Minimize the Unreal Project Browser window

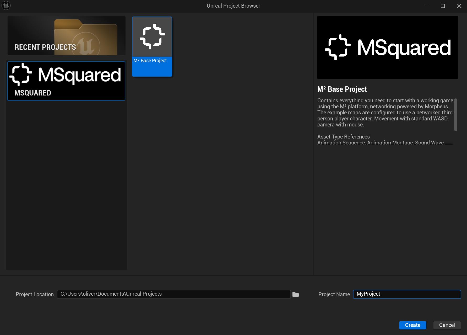426,6
